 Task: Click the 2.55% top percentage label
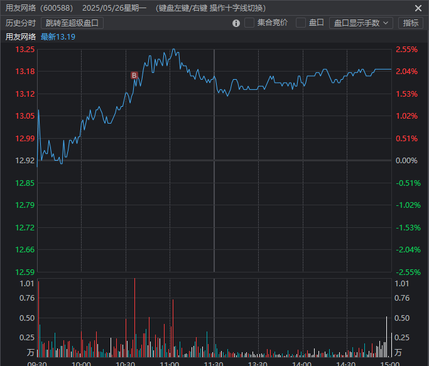(x=406, y=50)
